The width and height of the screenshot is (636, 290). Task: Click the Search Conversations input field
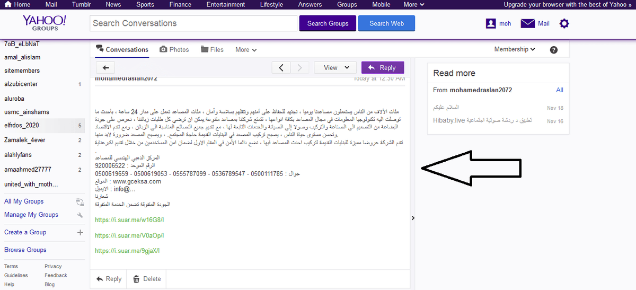pyautogui.click(x=194, y=23)
